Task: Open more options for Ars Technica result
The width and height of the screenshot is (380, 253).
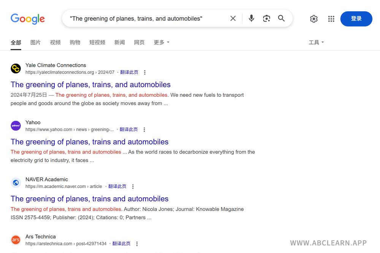Action: 137,244
